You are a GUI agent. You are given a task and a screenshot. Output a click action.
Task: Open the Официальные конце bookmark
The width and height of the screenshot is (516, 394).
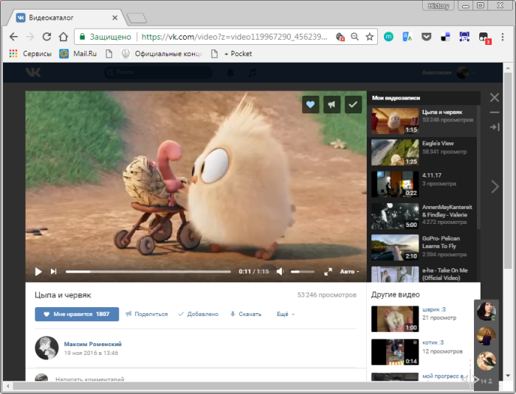162,54
